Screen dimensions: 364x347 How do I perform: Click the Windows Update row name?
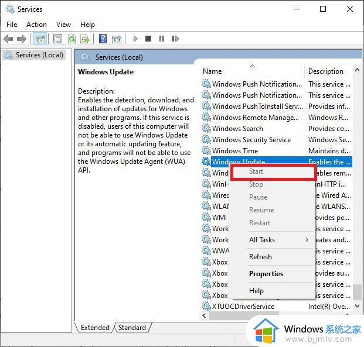click(239, 161)
